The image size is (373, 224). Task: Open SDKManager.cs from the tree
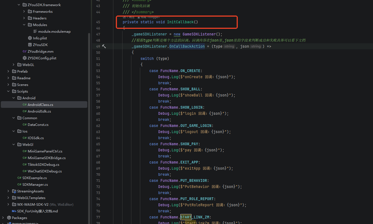pos(35,184)
